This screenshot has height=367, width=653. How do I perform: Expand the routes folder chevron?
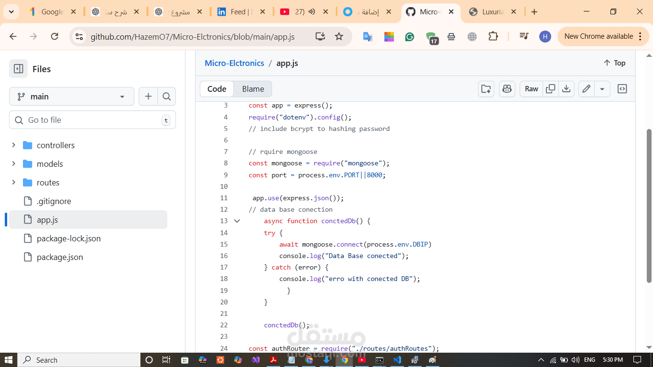(x=13, y=182)
